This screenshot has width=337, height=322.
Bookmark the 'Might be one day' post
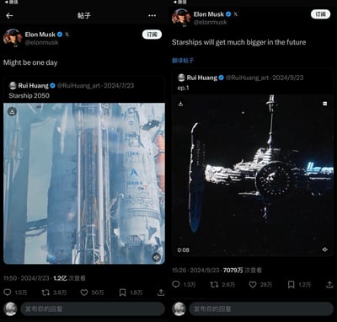click(x=123, y=292)
